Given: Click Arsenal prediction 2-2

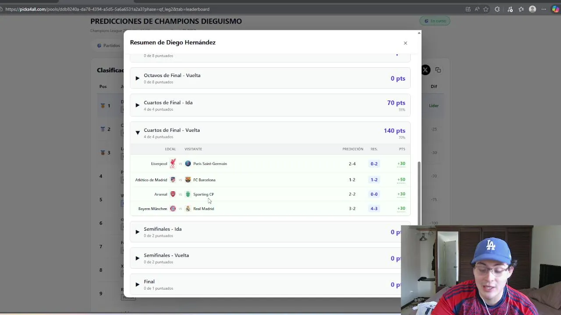Looking at the screenshot, I should [x=352, y=194].
